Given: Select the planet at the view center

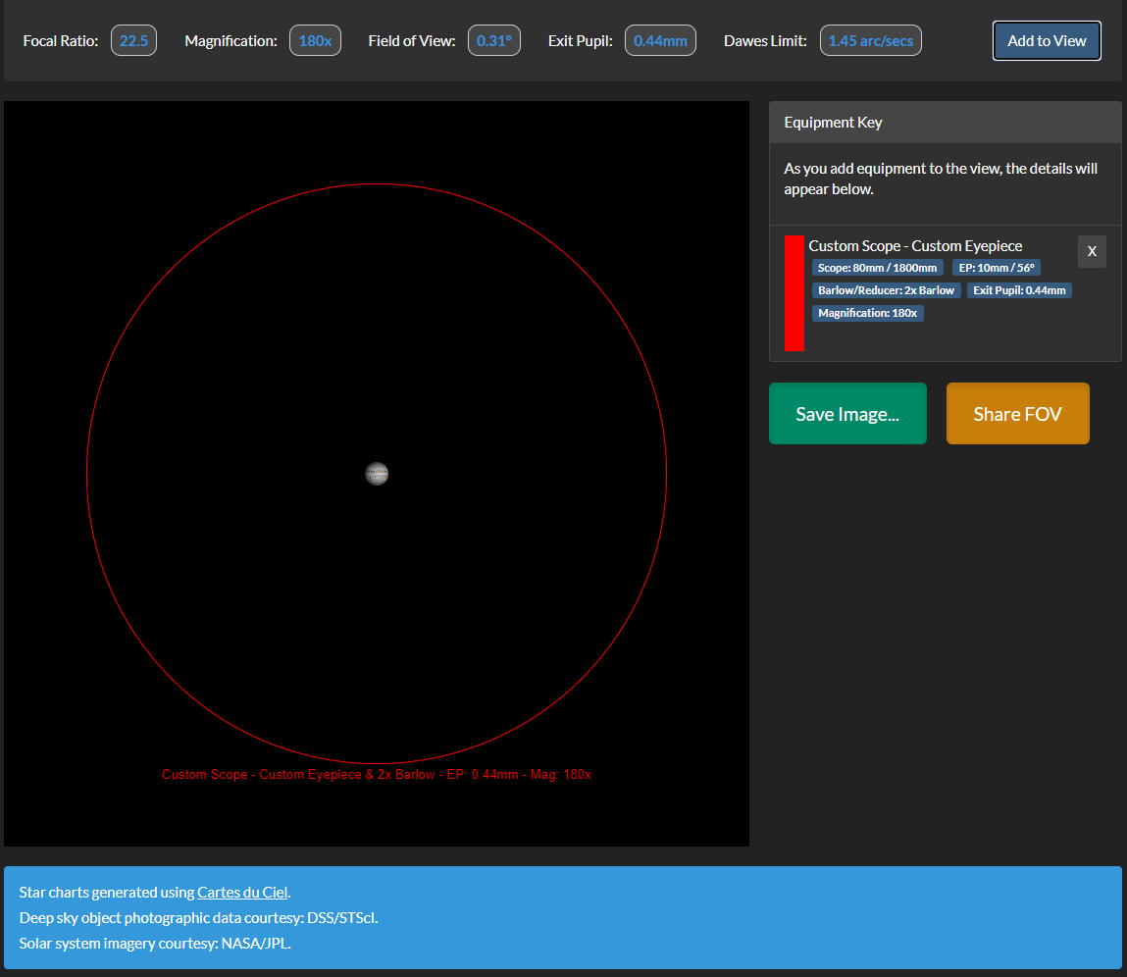Looking at the screenshot, I should 377,474.
